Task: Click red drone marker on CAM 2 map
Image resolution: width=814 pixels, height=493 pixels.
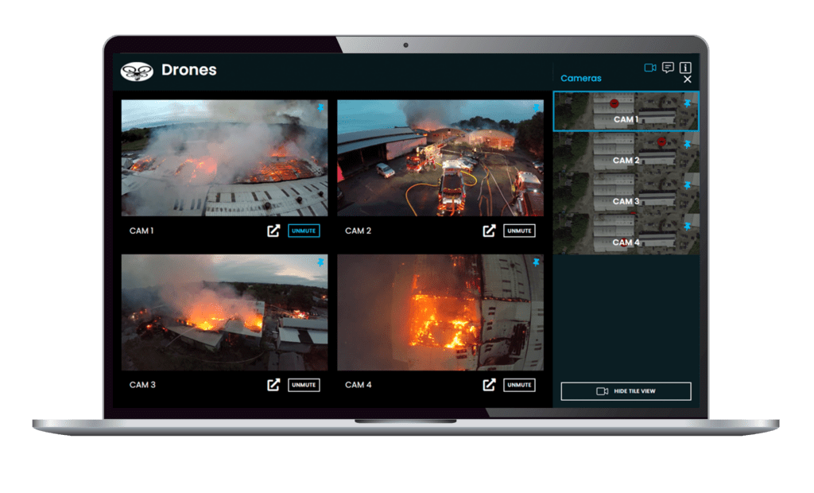Action: click(661, 142)
